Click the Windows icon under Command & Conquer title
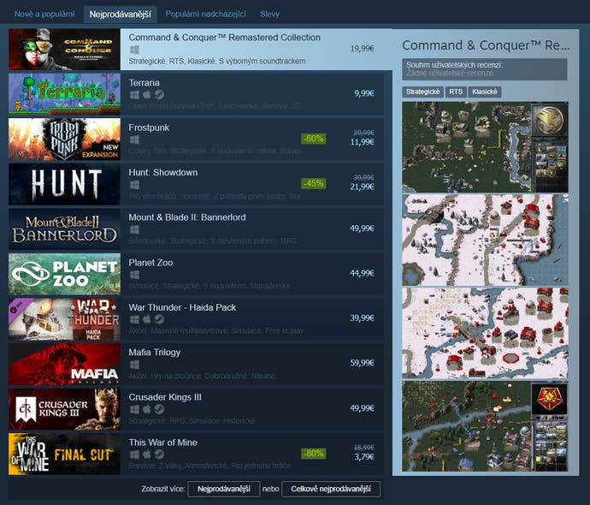The width and height of the screenshot is (590, 505). coord(134,50)
